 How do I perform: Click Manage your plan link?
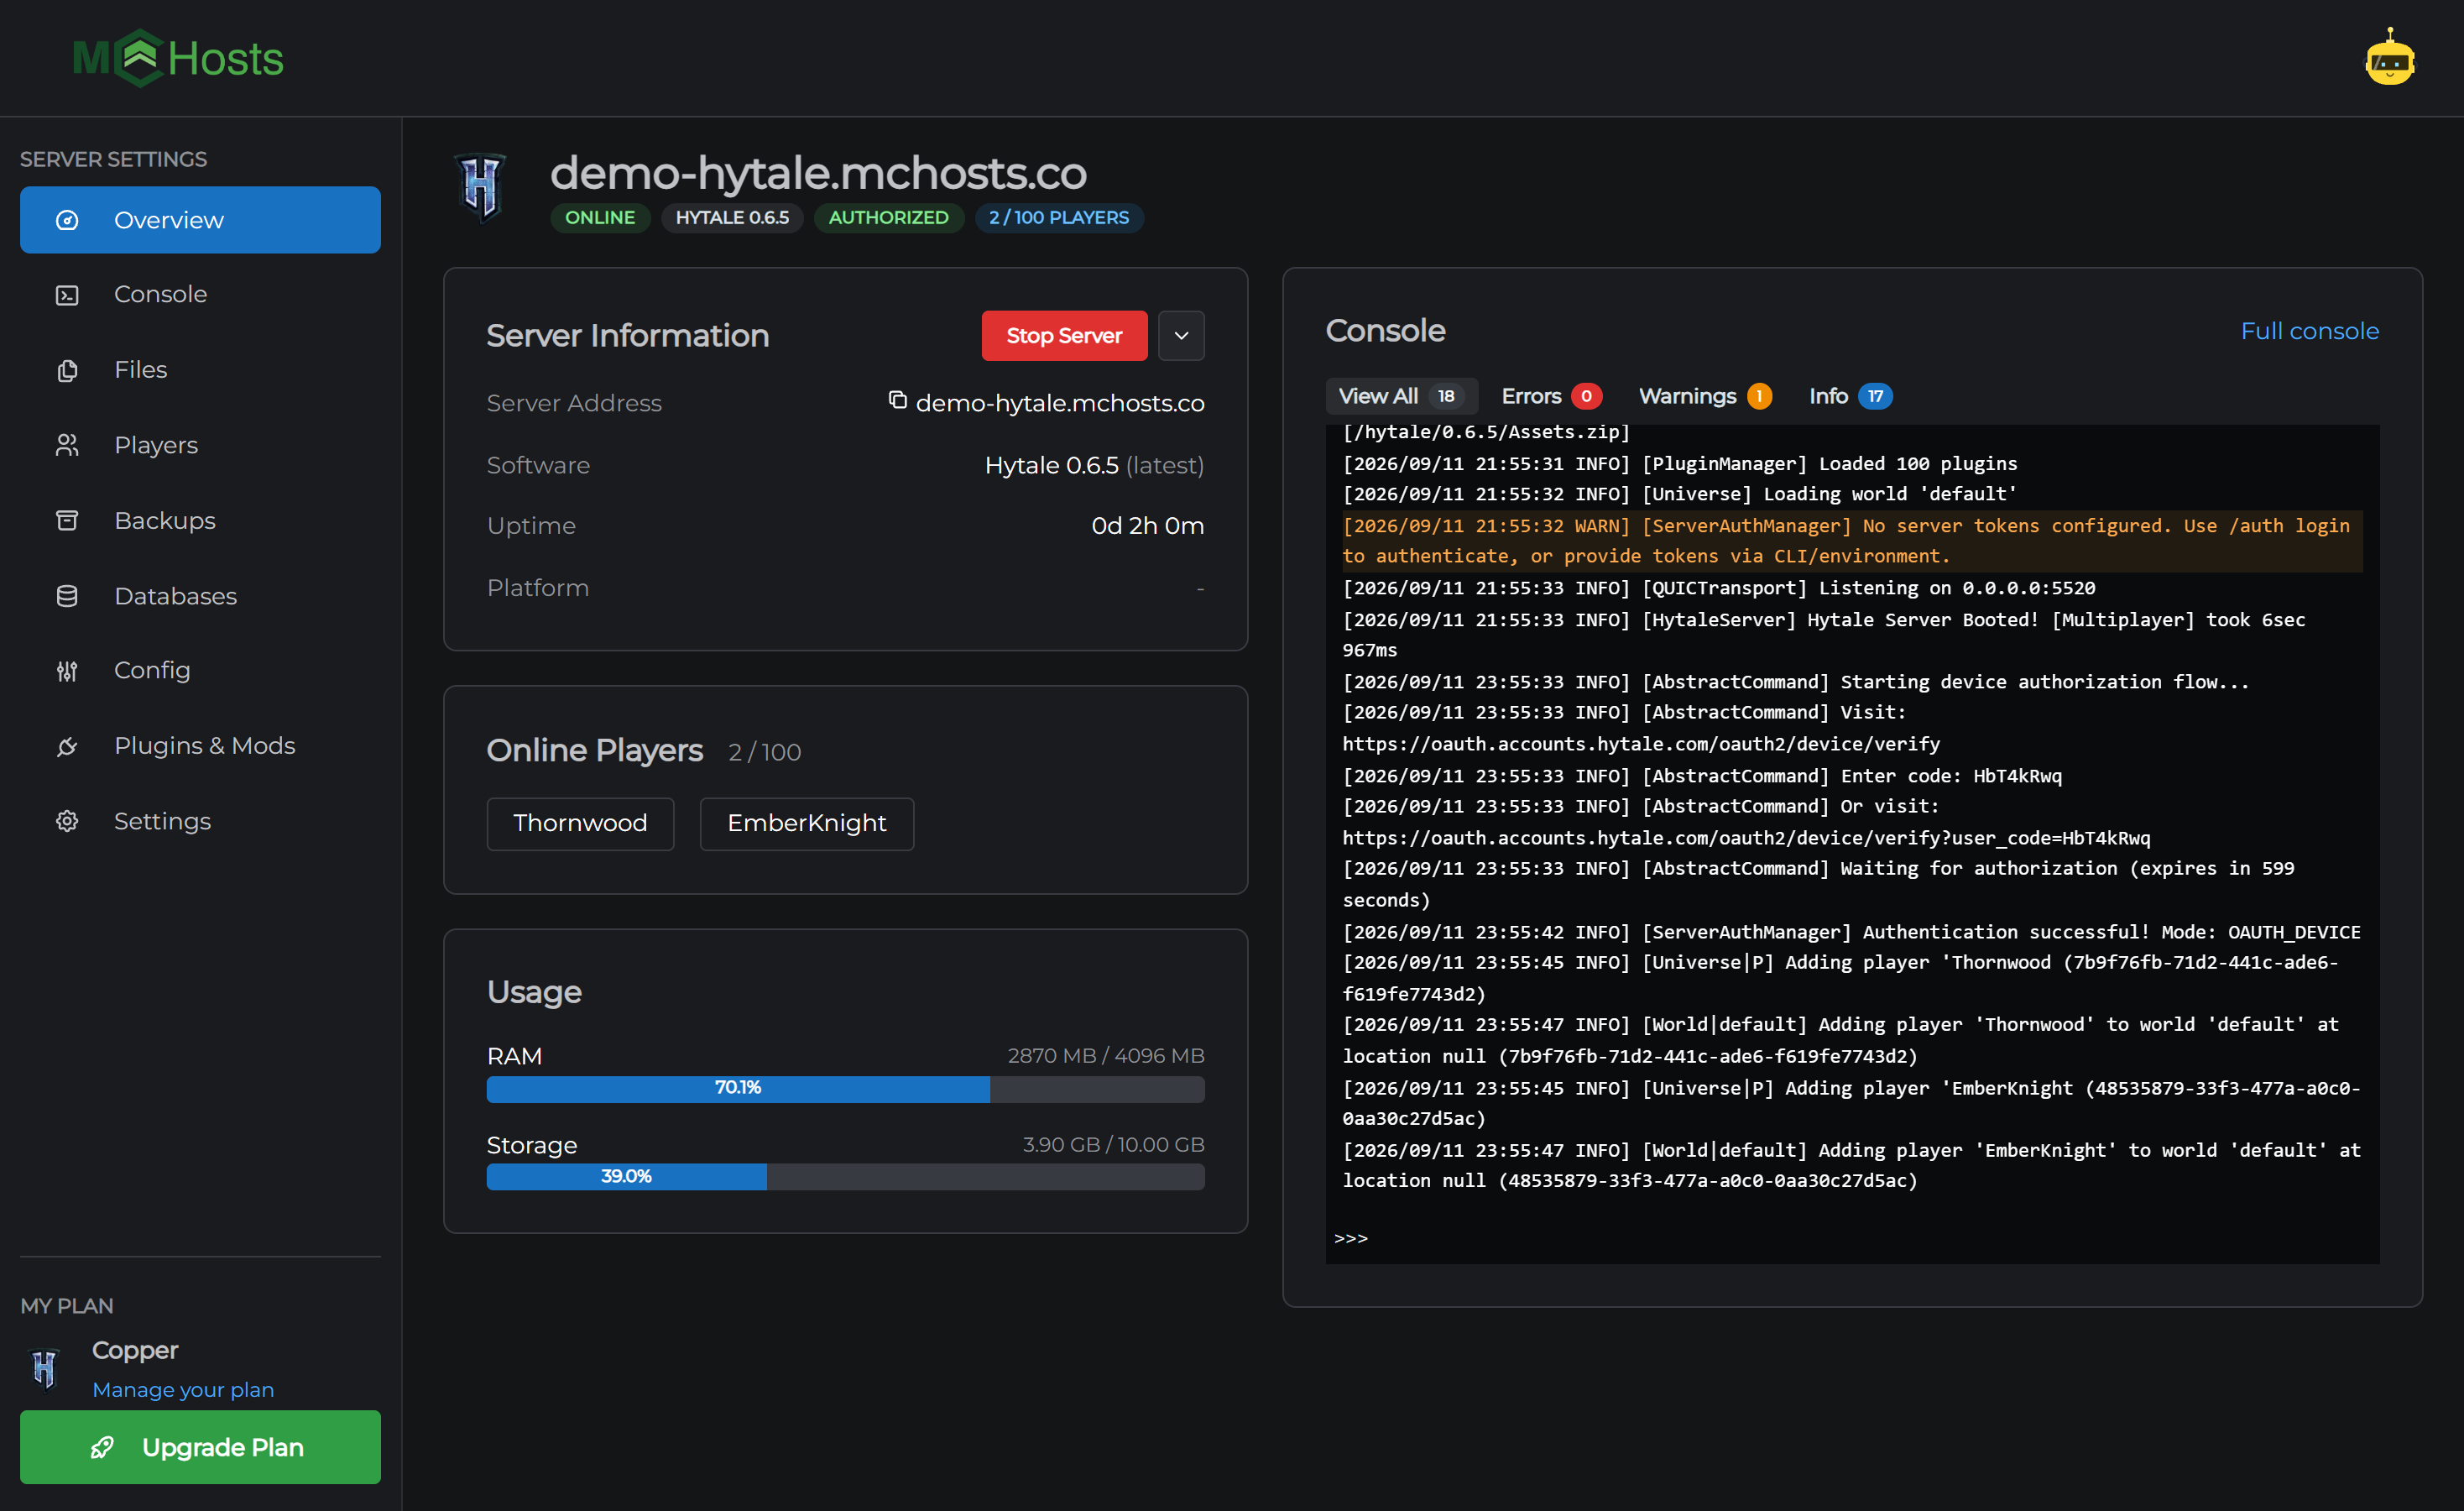coord(183,1390)
